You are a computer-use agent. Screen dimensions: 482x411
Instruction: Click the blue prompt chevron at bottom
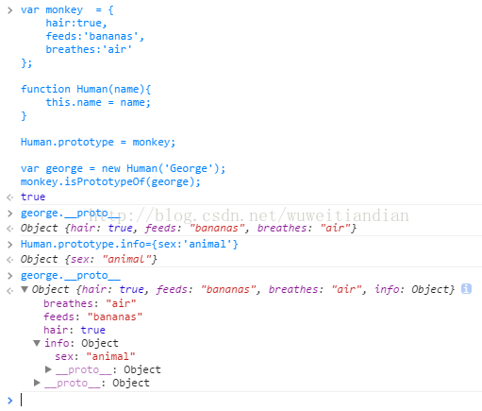[x=10, y=401]
